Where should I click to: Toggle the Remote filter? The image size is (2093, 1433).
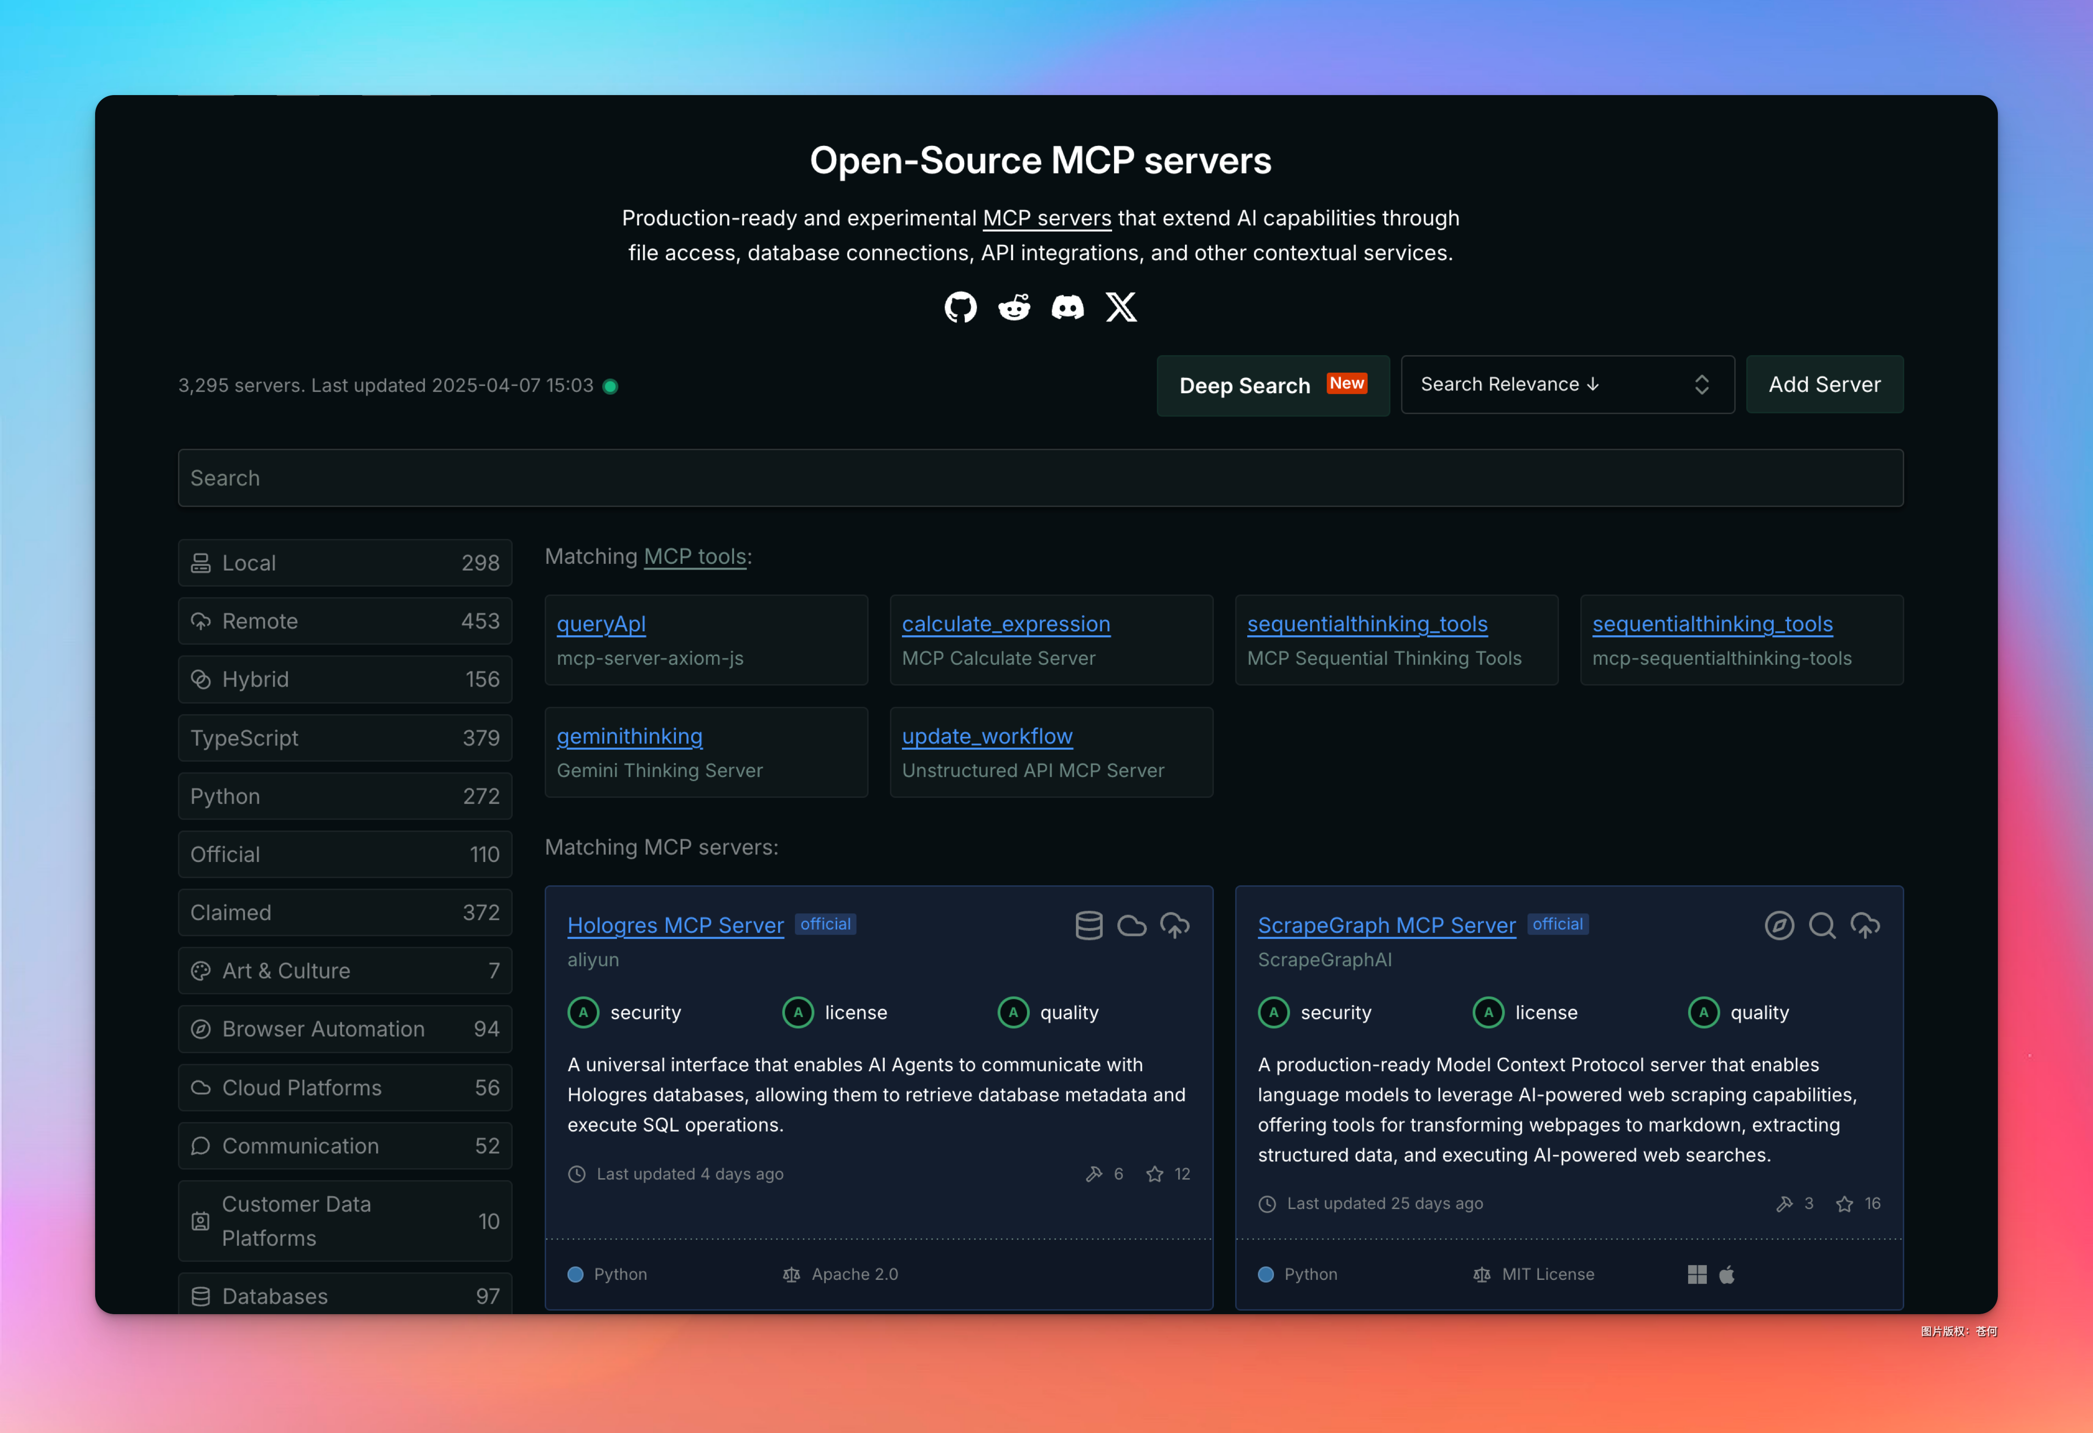345,621
